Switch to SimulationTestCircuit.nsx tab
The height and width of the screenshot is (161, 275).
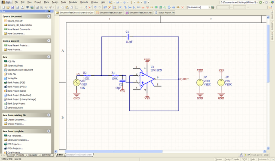coord(139,12)
